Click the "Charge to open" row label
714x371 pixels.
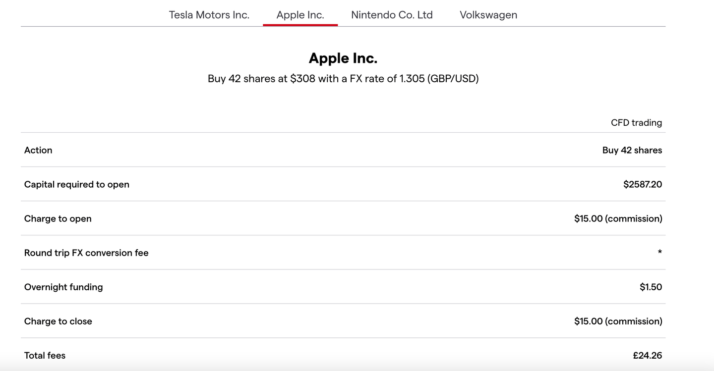(58, 218)
